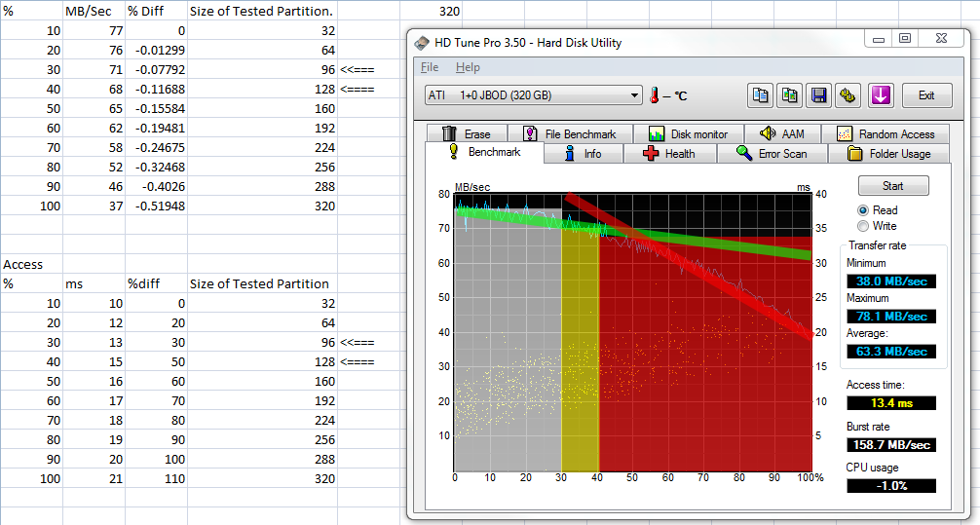The height and width of the screenshot is (525, 980).
Task: Click the Minimum 38.0 MB/sec value
Action: (x=891, y=281)
